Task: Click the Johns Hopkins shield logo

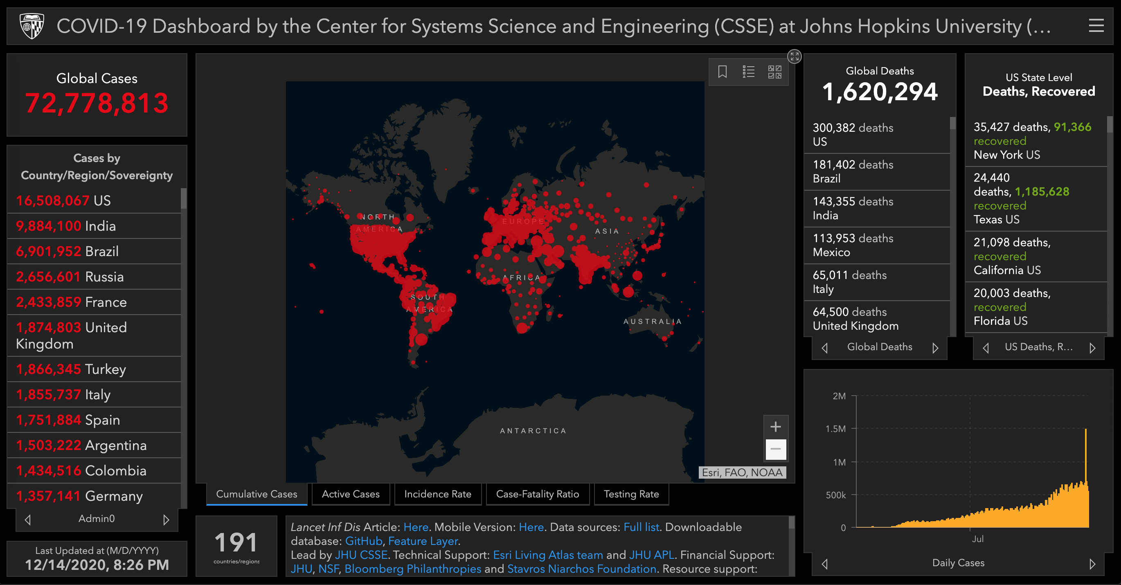Action: [32, 26]
